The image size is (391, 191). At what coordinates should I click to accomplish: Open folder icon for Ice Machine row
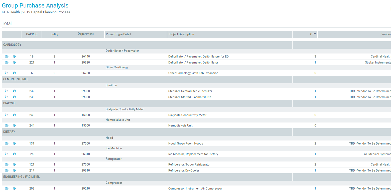click(x=7, y=154)
